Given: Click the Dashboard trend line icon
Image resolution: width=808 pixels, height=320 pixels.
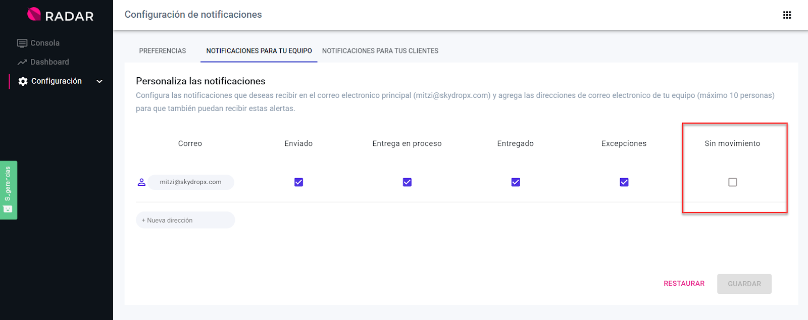Looking at the screenshot, I should [22, 62].
